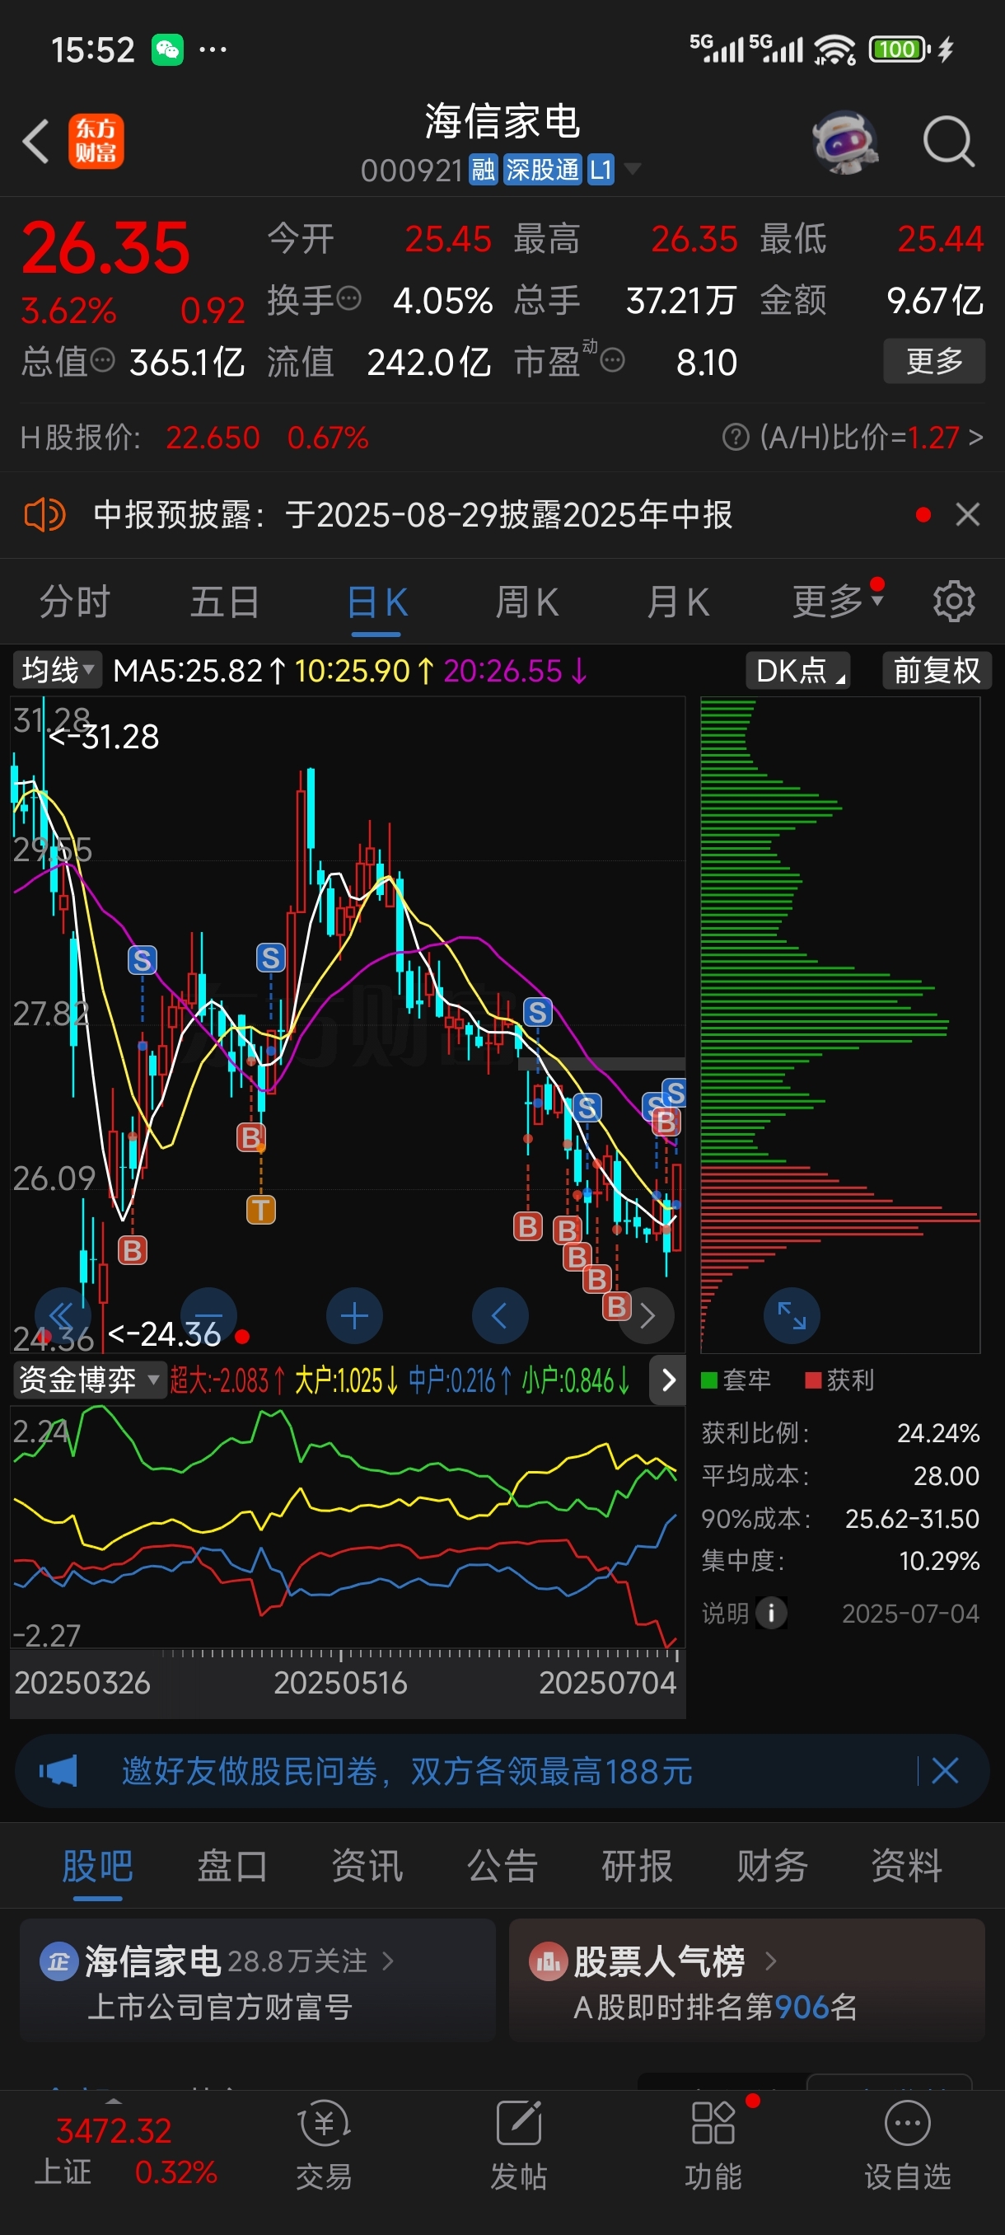
Task: Tap the 集中度 10.29% value
Action: coord(938,1561)
